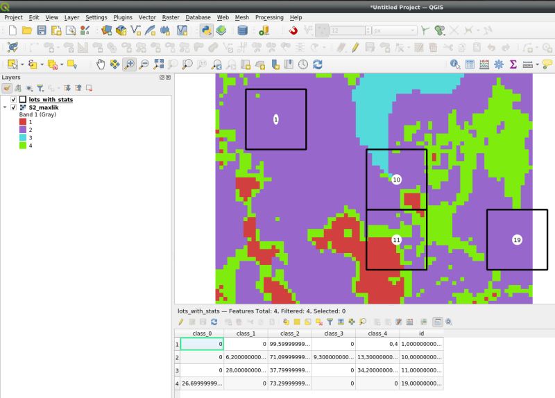Click Select Features by Rectangle tool
This screenshot has height=398, width=555.
(x=12, y=64)
